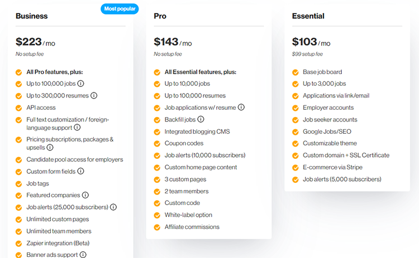Open info icon beside Banner ads support

(x=83, y=255)
